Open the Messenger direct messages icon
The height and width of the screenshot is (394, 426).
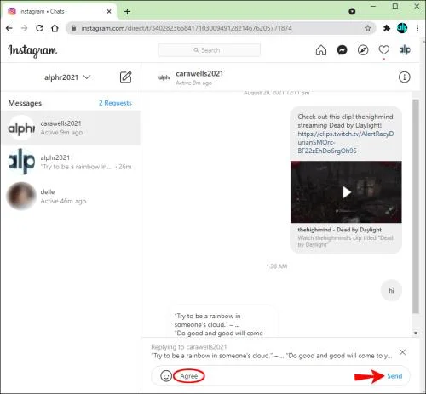point(342,50)
